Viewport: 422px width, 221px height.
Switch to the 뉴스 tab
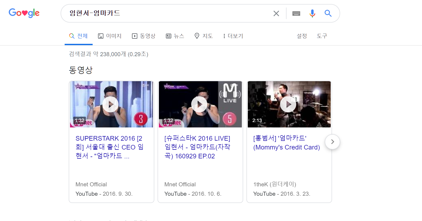click(175, 36)
